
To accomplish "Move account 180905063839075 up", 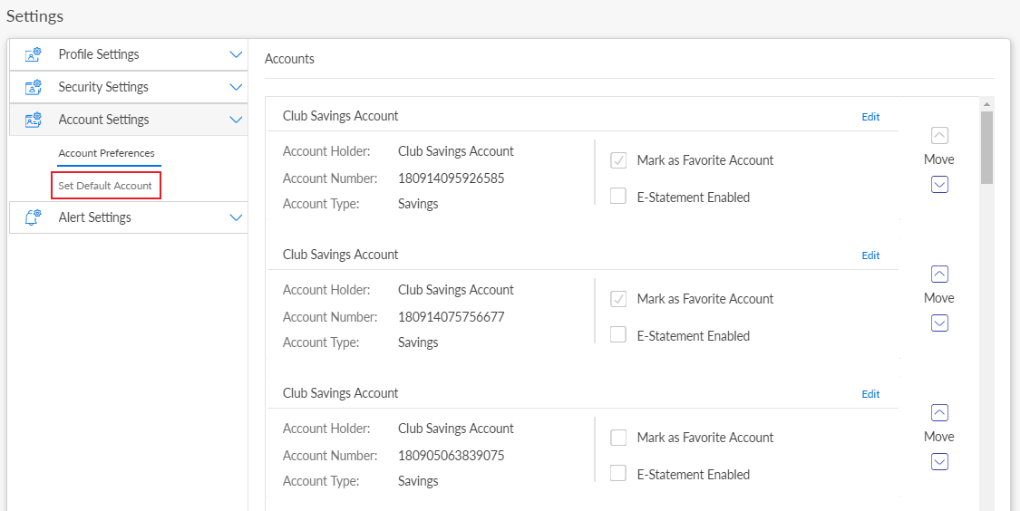I will pos(939,412).
